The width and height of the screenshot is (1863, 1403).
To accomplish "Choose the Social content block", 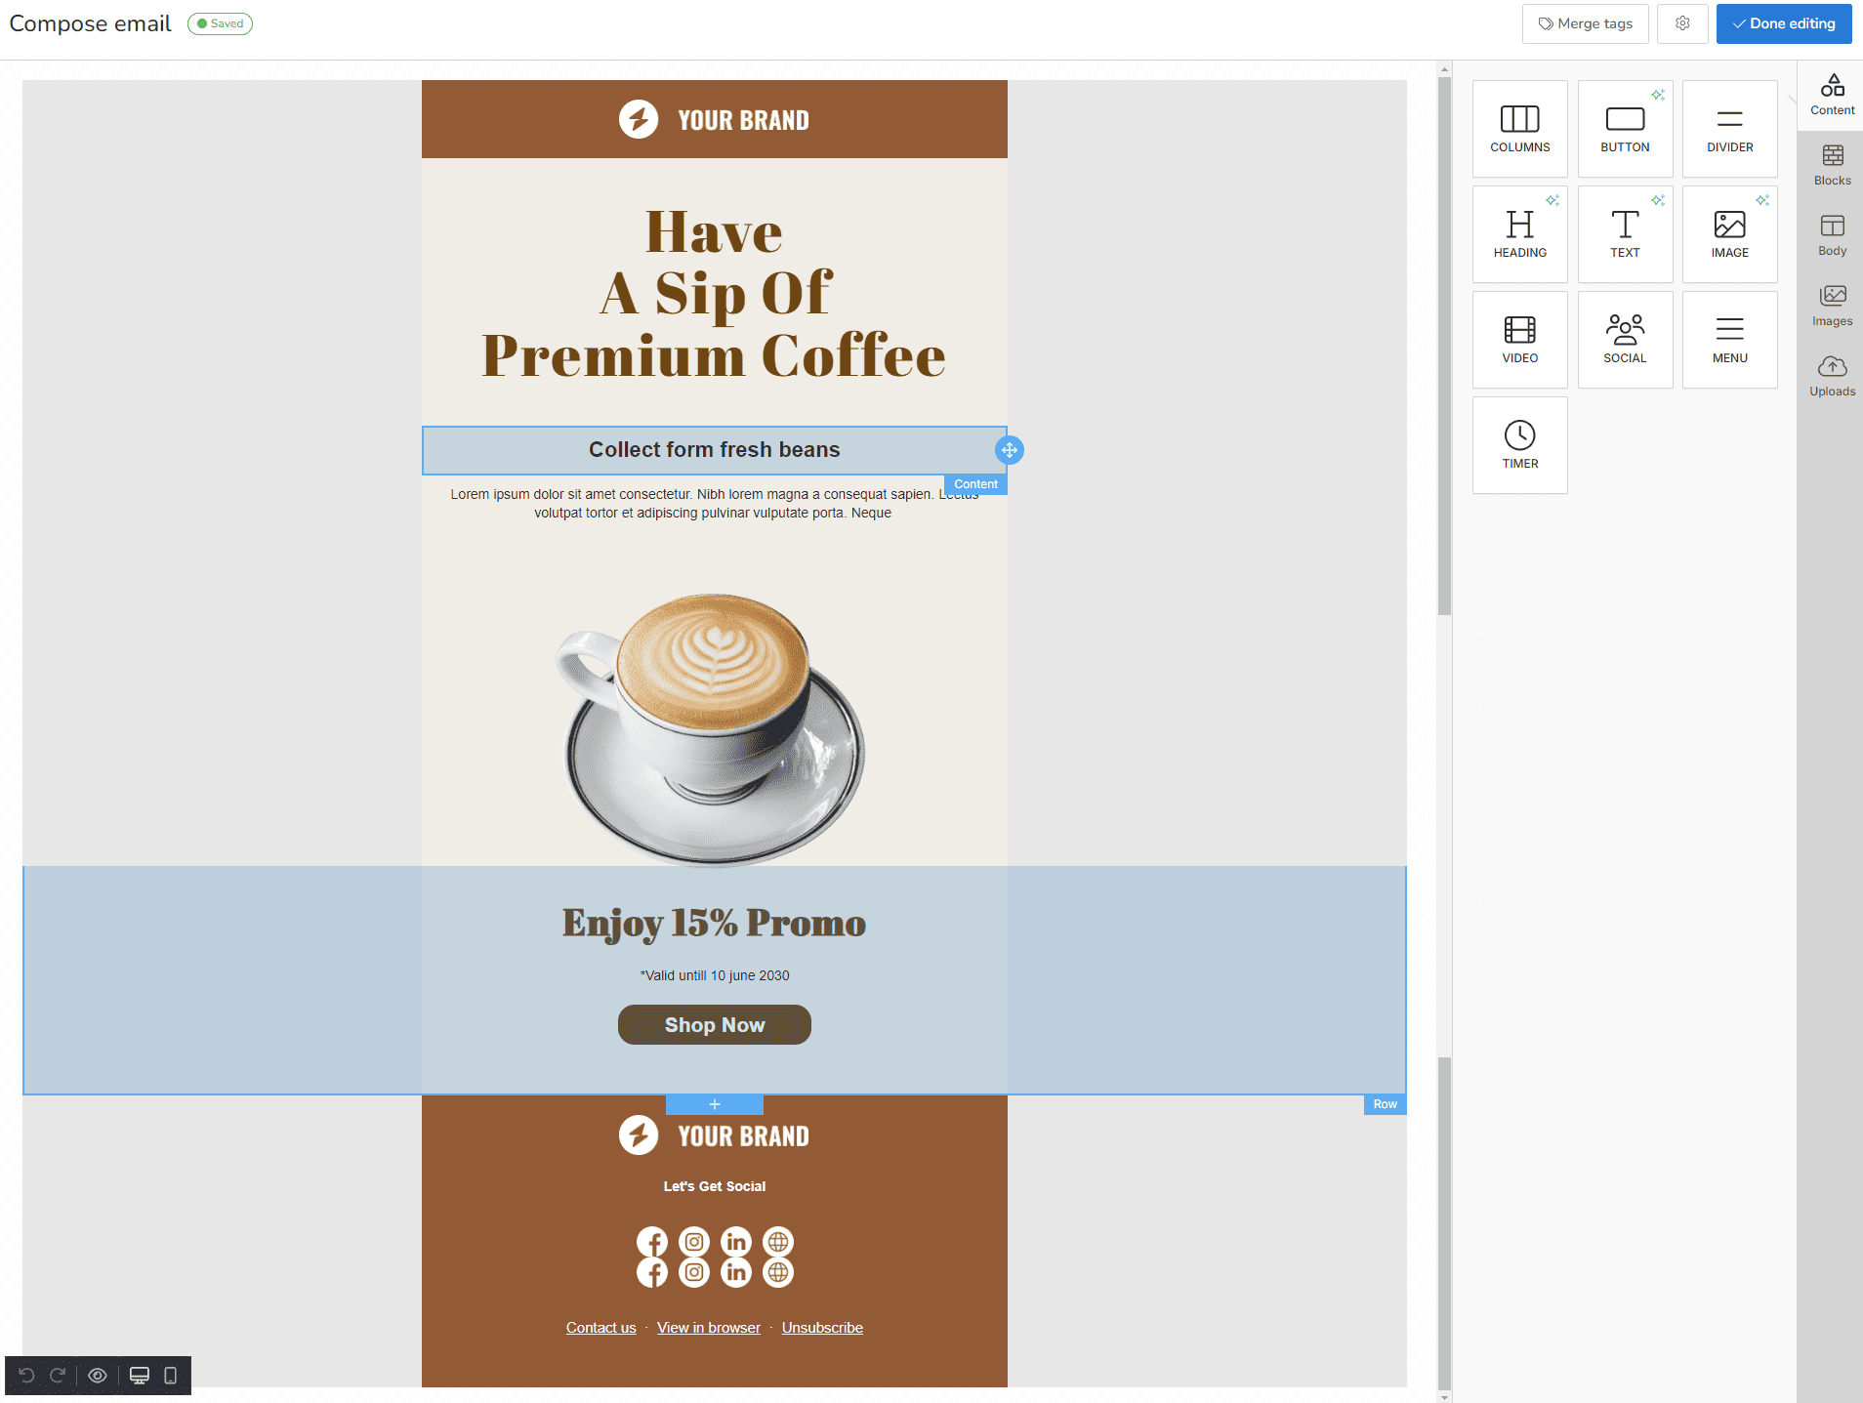I will (1625, 340).
